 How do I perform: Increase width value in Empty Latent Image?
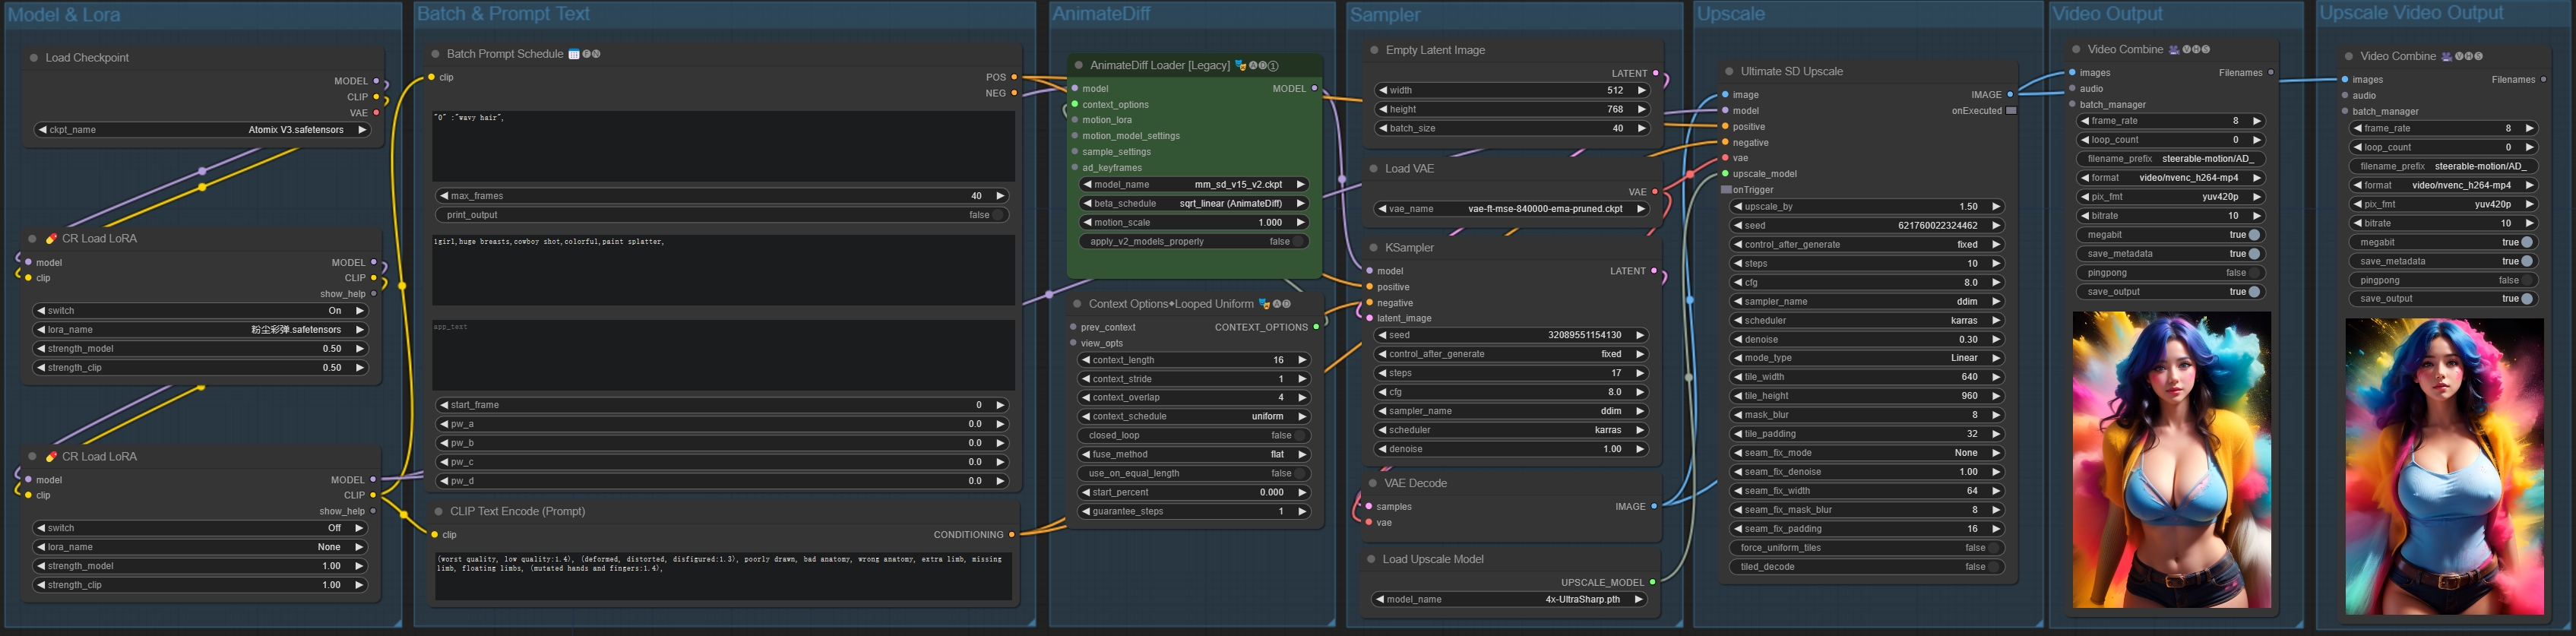(x=1641, y=90)
